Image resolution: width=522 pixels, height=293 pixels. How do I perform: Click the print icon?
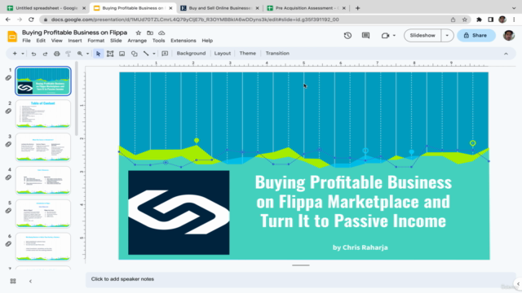pyautogui.click(x=57, y=54)
